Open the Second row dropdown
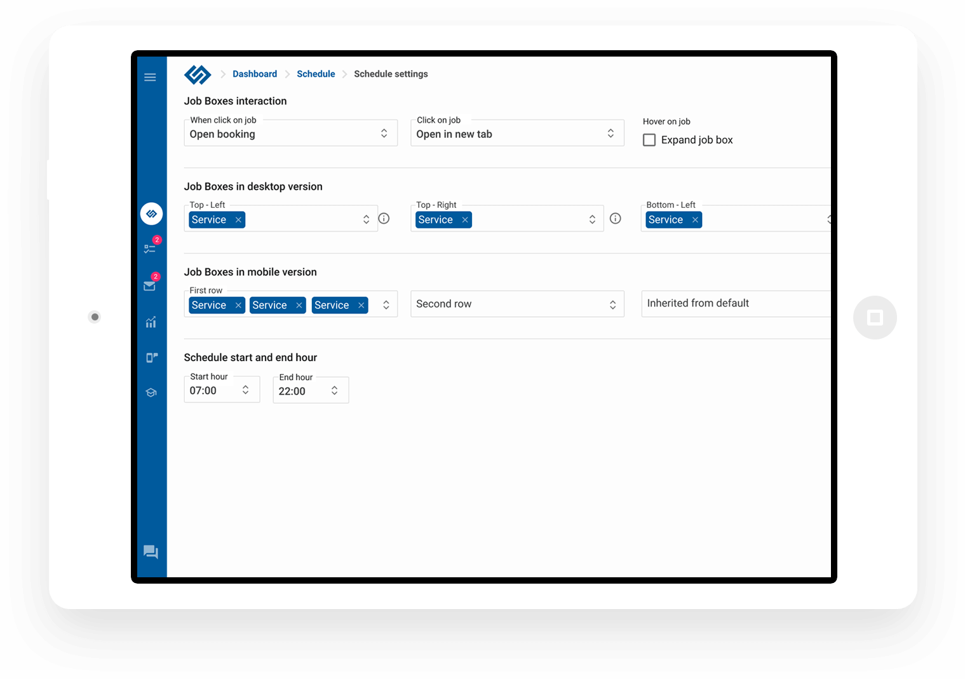The width and height of the screenshot is (965, 679). (517, 304)
